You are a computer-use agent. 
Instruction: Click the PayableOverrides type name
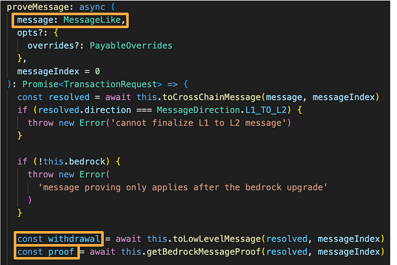(x=131, y=45)
